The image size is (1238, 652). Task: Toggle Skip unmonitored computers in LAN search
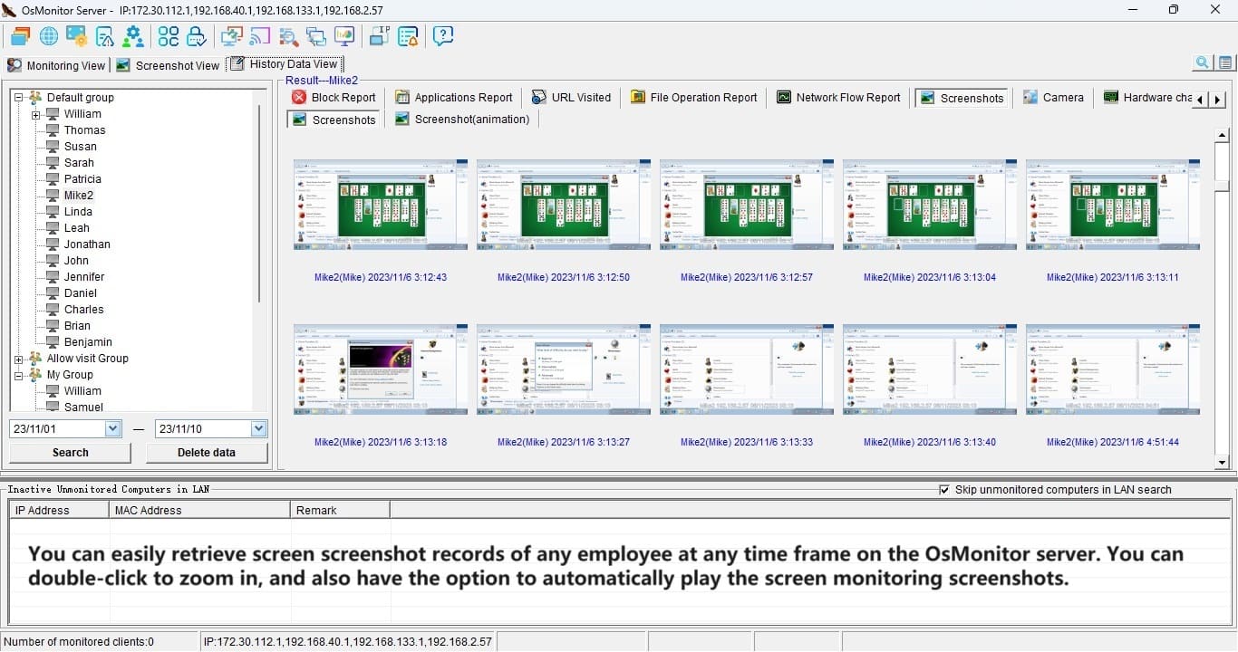[x=945, y=490]
